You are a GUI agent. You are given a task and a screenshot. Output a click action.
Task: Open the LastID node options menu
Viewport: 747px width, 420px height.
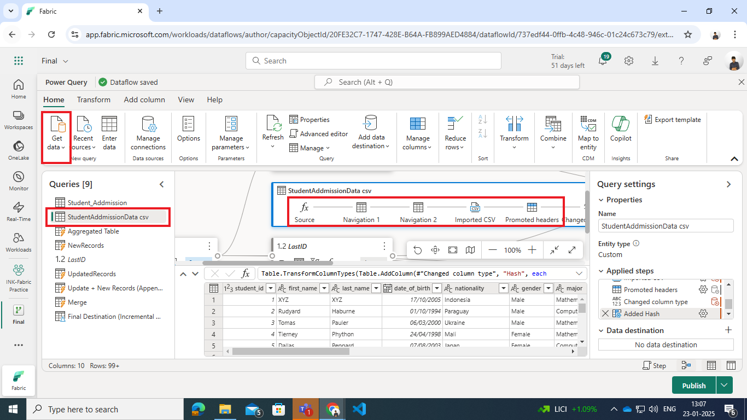pyautogui.click(x=384, y=246)
